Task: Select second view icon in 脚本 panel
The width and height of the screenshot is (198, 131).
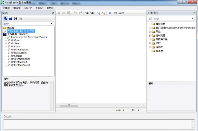Action: pos(10,19)
